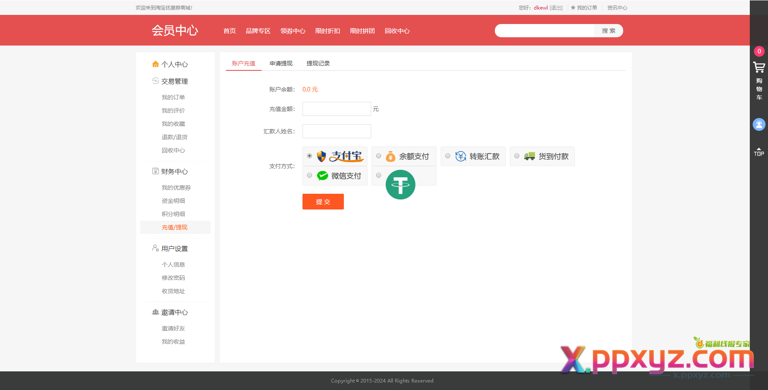Open 回收中心 in the left sidebar

173,150
